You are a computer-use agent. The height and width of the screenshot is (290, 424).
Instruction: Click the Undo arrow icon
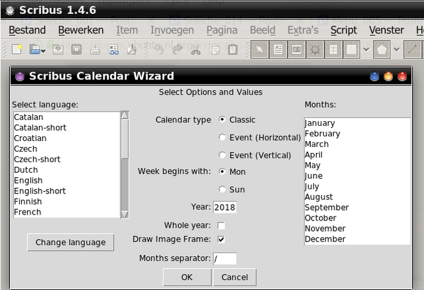(159, 50)
